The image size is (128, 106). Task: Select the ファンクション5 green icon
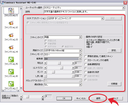(11, 59)
